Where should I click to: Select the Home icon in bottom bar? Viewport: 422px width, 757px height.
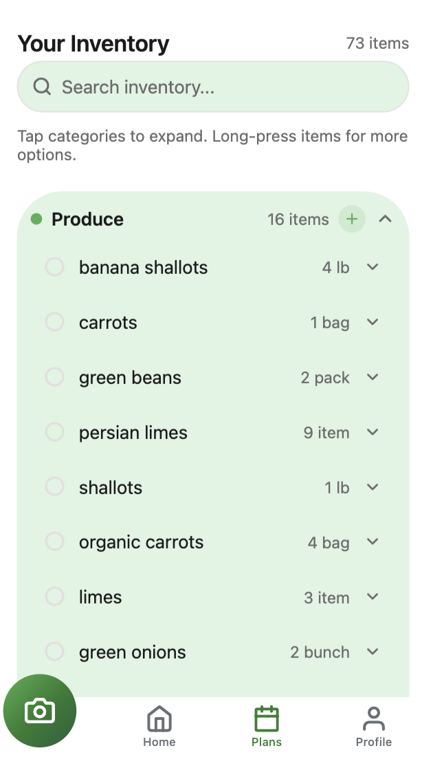click(159, 718)
